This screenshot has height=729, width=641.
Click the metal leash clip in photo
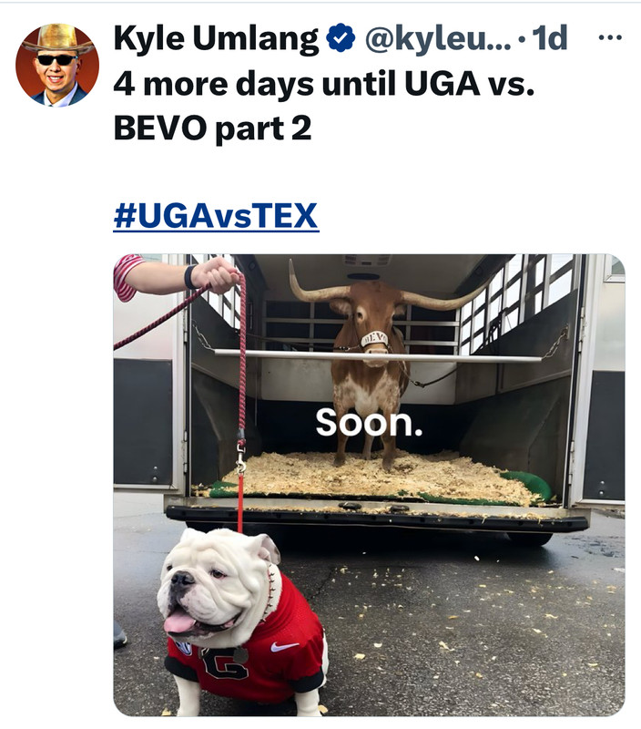coord(240,457)
